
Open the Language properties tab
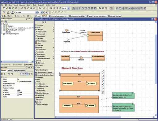point(19,70)
